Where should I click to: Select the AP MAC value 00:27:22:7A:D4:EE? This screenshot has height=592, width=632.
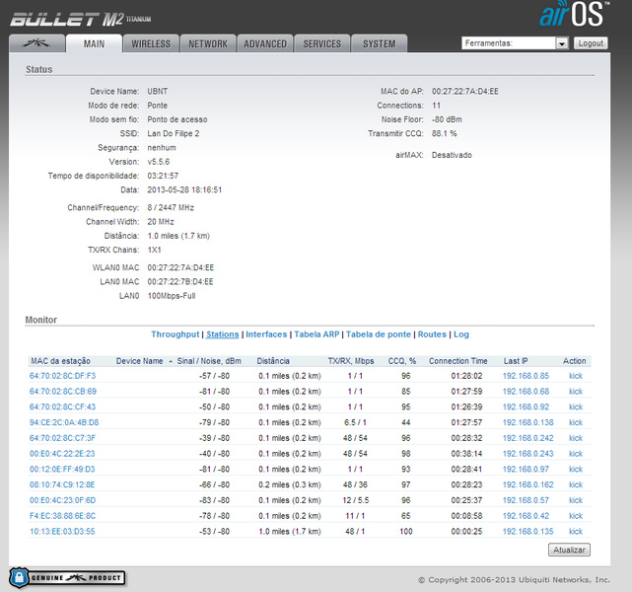click(x=465, y=91)
